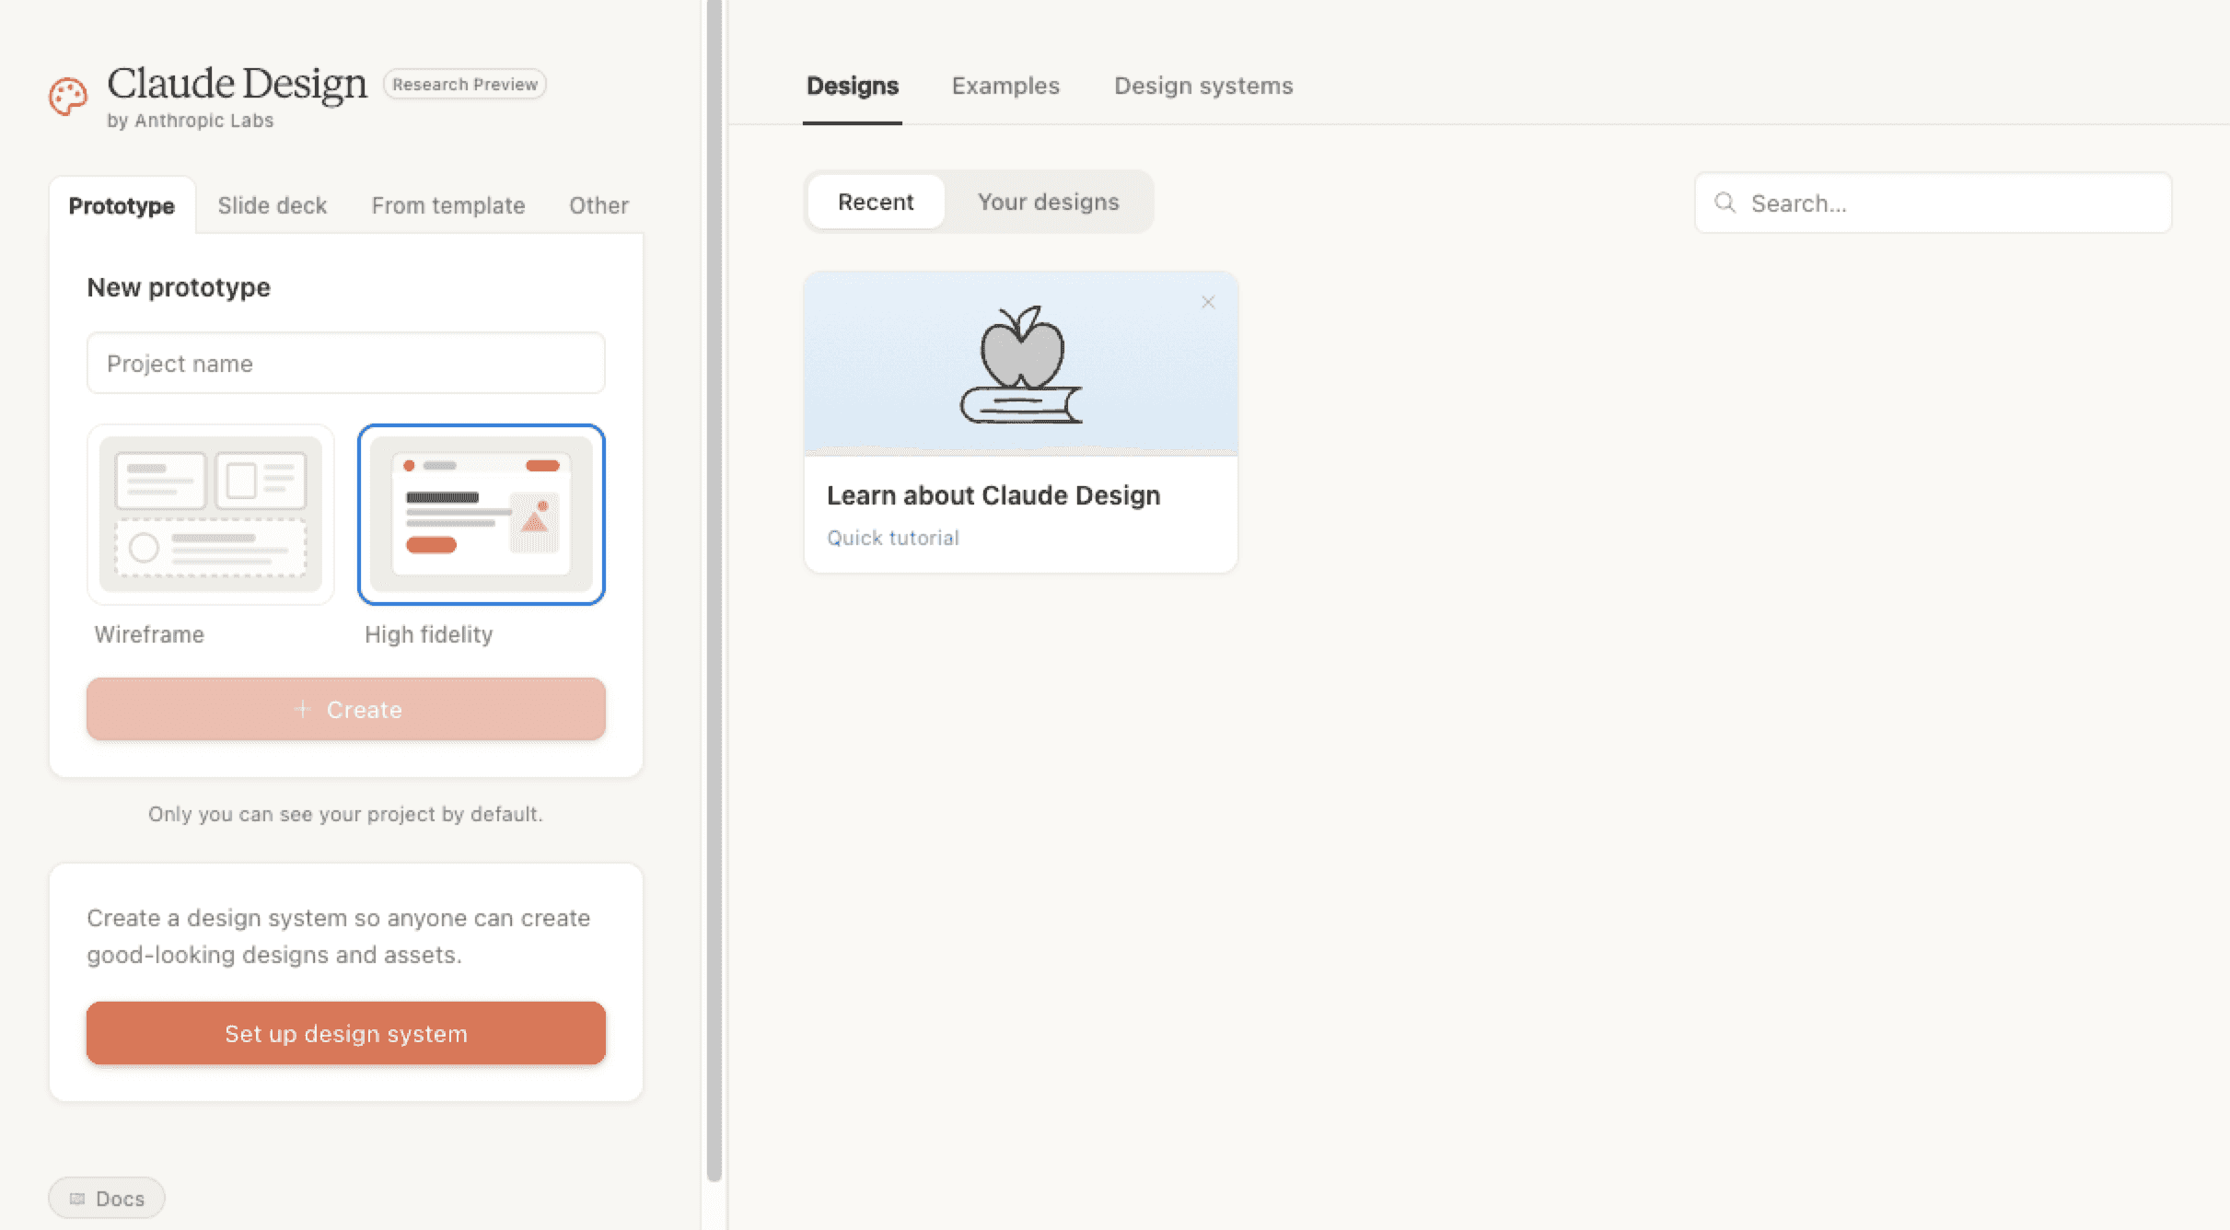The height and width of the screenshot is (1230, 2230).
Task: Click the High fidelity label text
Action: coord(429,634)
